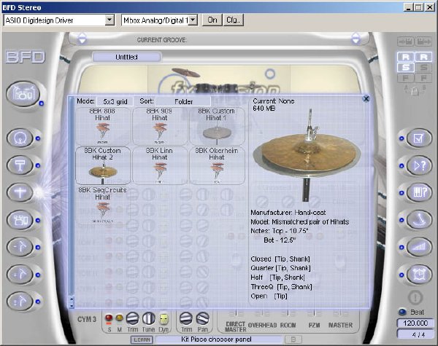Solo CYM 3 with the red S button
Image resolution: width=438 pixels, height=346 pixels.
pyautogui.click(x=109, y=318)
